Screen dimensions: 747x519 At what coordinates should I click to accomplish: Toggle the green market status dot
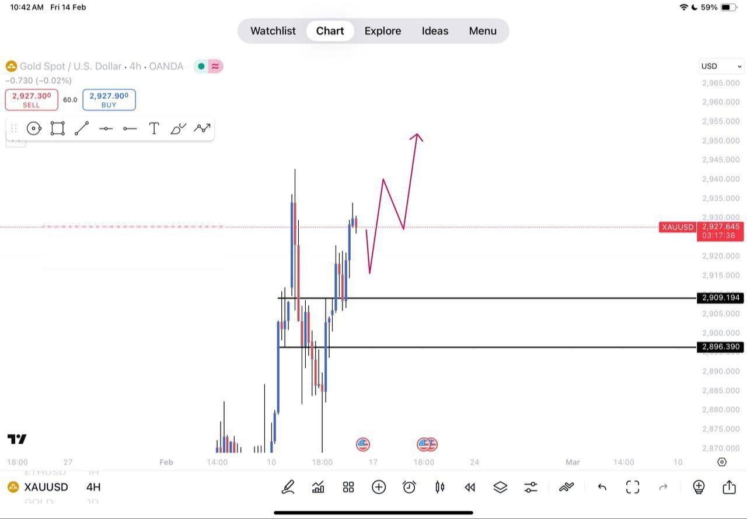201,66
